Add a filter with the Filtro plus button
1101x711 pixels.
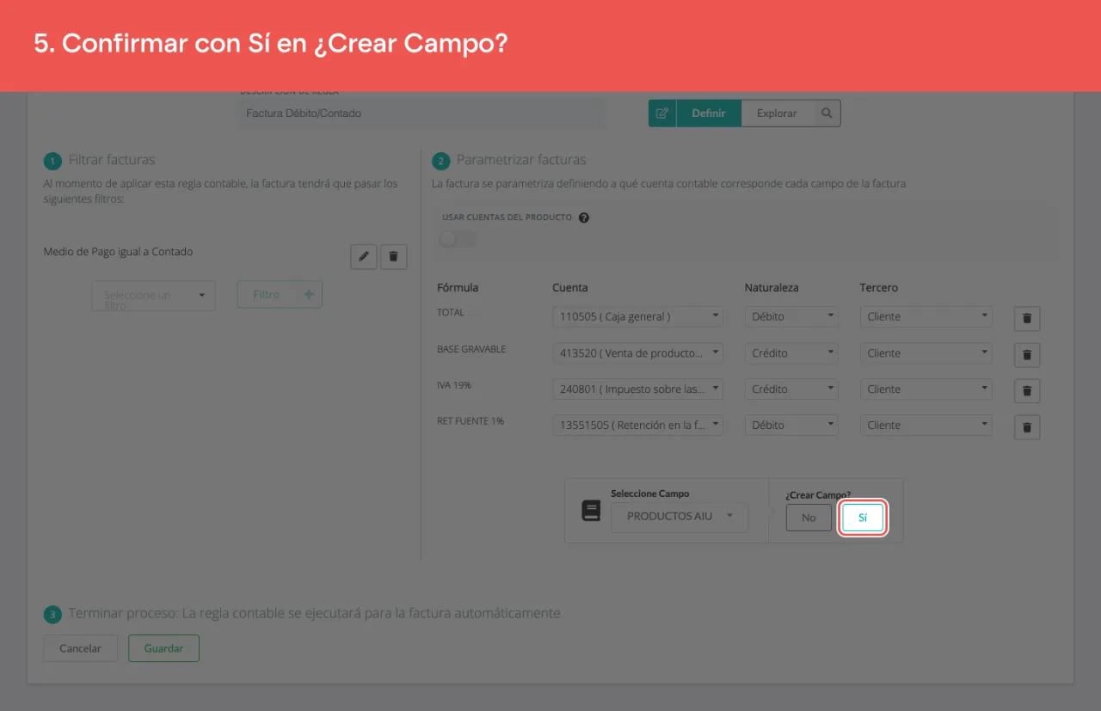280,294
